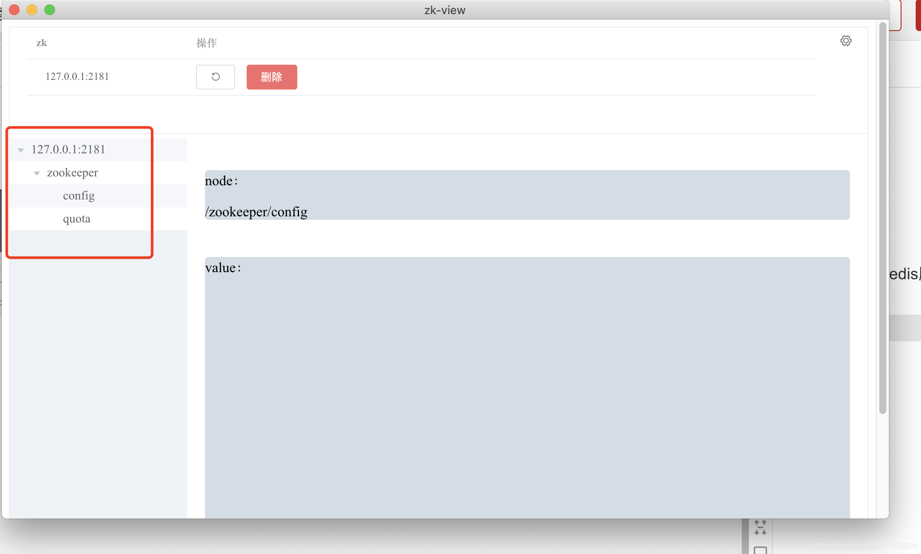Click the zk column header
The image size is (921, 554).
click(41, 43)
